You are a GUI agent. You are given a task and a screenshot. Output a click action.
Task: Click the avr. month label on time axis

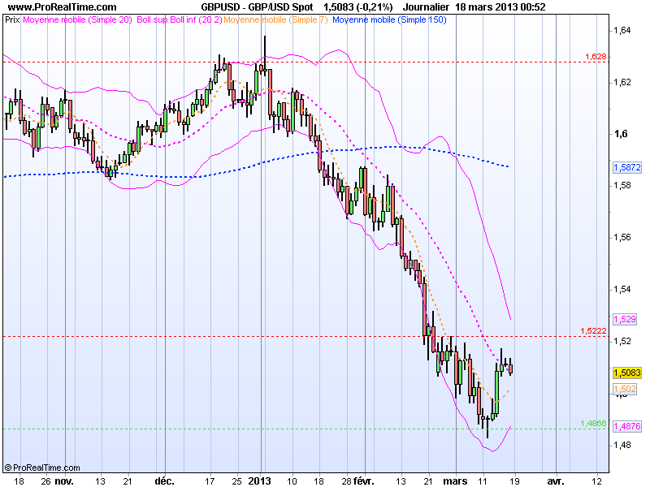click(x=556, y=481)
